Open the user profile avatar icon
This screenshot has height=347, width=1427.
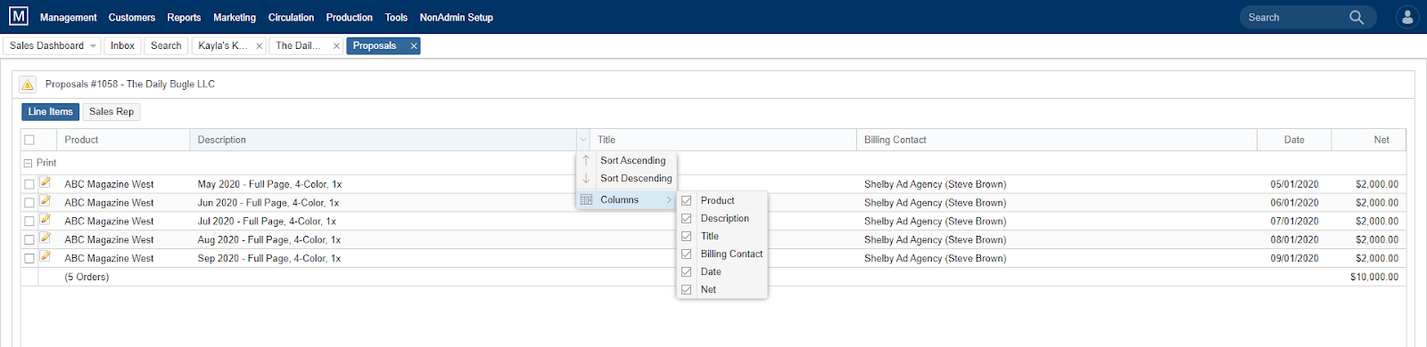1407,17
